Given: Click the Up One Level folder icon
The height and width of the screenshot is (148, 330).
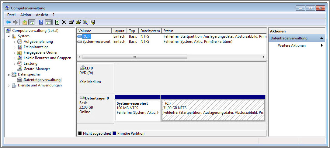Looking at the screenshot, I should 25,22.
